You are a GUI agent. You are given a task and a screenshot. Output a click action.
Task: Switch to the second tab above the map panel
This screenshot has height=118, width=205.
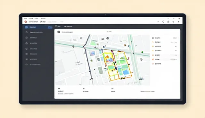click(x=68, y=26)
